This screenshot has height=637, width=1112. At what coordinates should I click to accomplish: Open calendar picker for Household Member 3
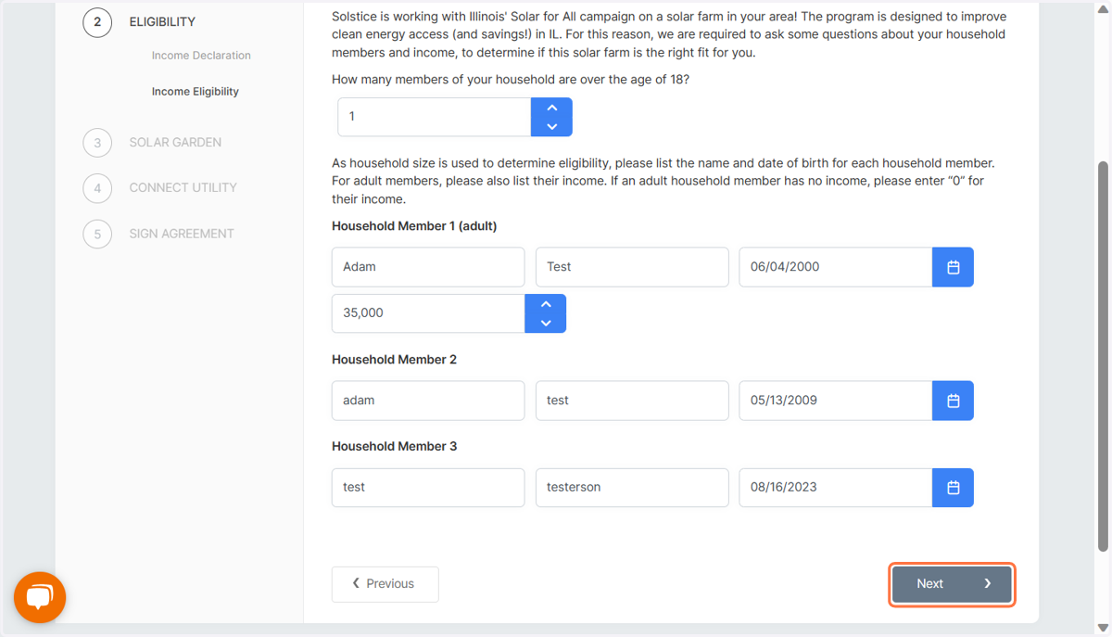tap(953, 488)
